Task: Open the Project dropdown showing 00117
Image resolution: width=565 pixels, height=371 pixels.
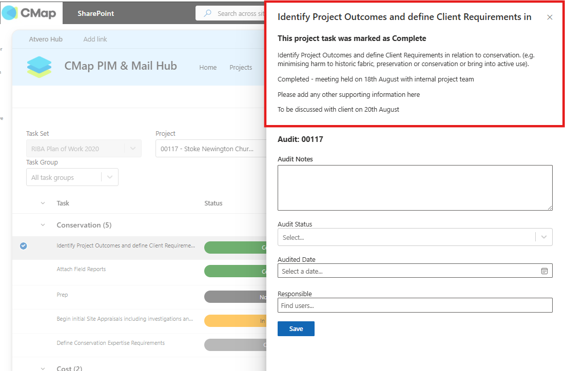Action: click(x=211, y=149)
